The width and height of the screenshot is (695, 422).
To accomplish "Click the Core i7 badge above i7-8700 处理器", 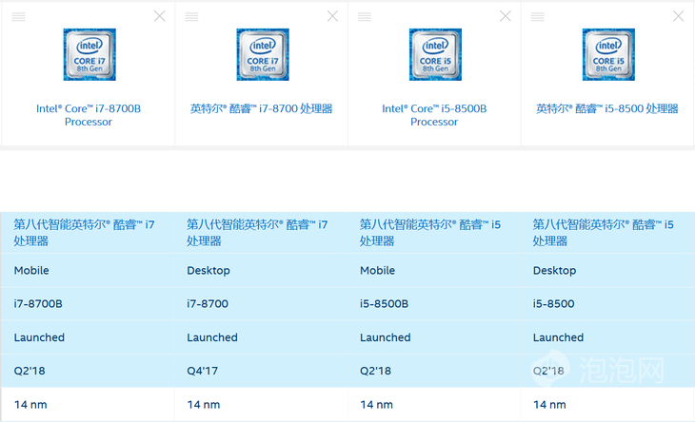I will [263, 54].
